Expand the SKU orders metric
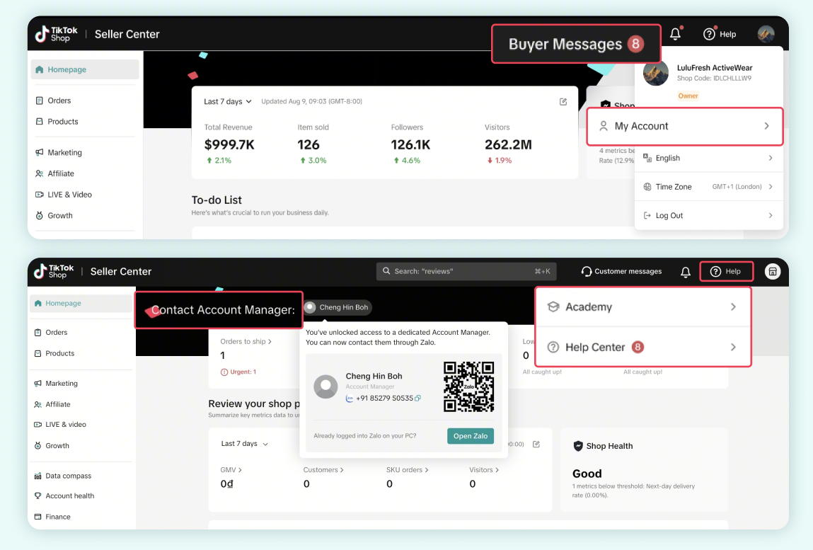 (407, 469)
